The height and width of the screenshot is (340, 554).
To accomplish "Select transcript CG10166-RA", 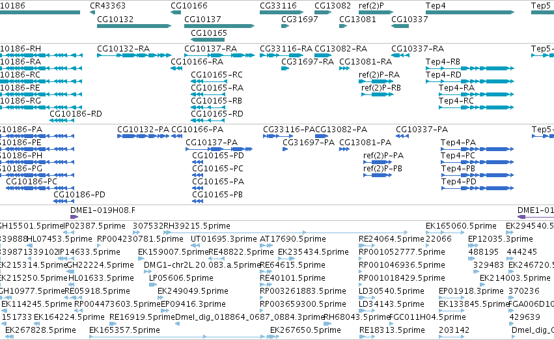I will (x=197, y=62).
